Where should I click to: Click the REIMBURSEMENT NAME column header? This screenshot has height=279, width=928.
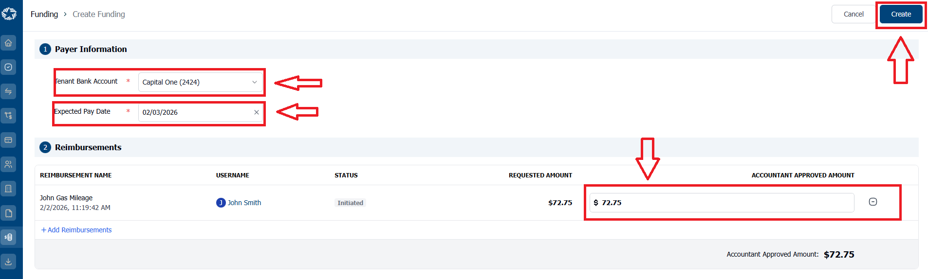pos(76,175)
